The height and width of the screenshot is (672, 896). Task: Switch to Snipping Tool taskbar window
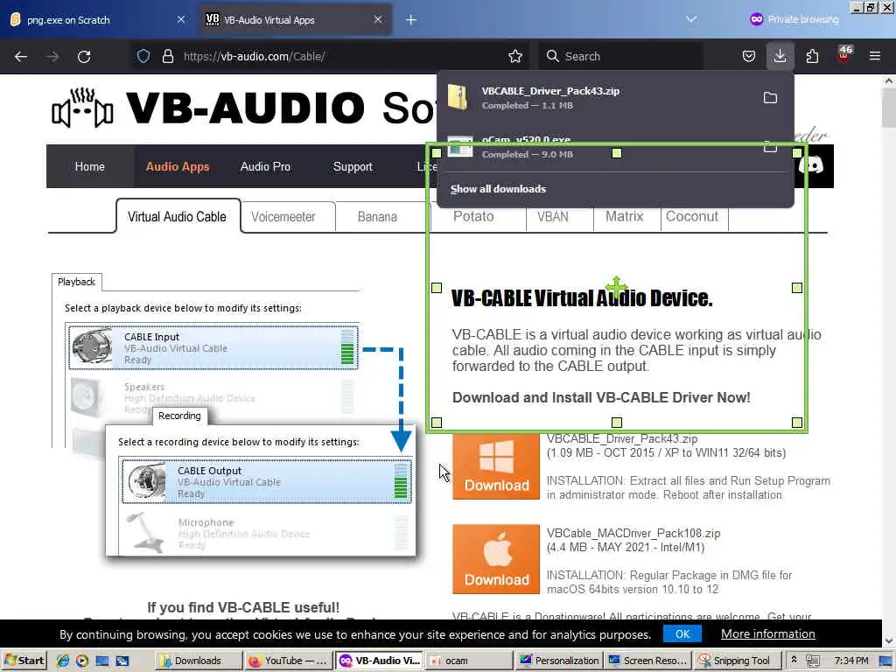point(738,661)
